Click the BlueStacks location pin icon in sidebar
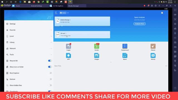This screenshot has width=178, height=100. [x=175, y=61]
